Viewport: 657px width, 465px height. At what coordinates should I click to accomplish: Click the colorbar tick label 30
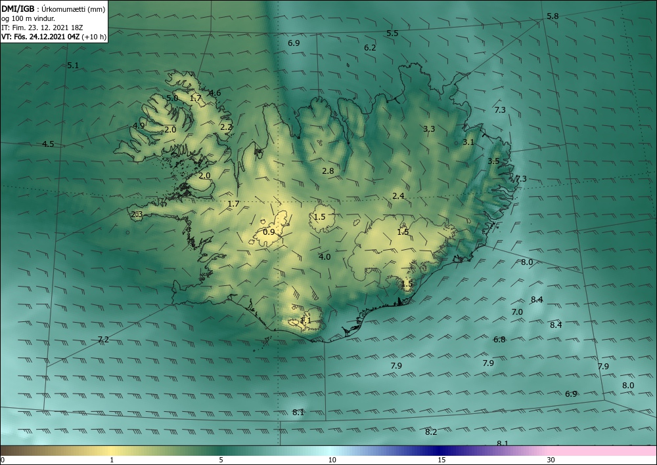click(551, 460)
